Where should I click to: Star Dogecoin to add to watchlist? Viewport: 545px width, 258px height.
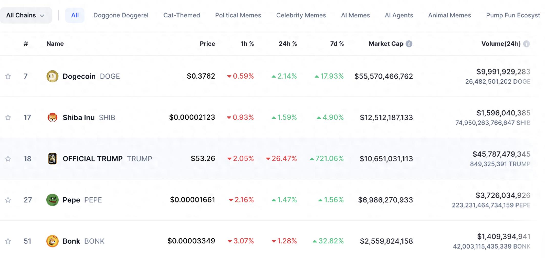point(8,76)
